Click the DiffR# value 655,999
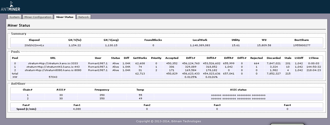330x125 pixels. pyautogui.click(x=229, y=63)
